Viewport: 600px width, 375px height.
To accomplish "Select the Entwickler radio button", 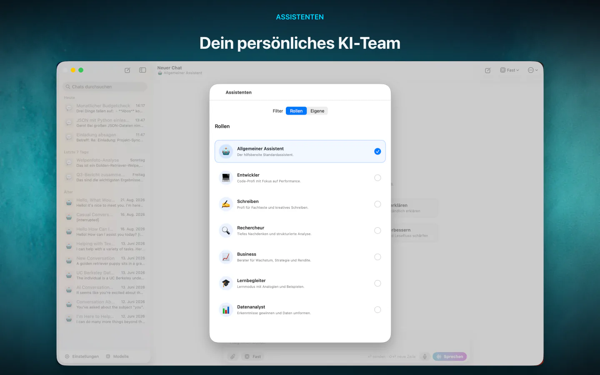I will (377, 178).
